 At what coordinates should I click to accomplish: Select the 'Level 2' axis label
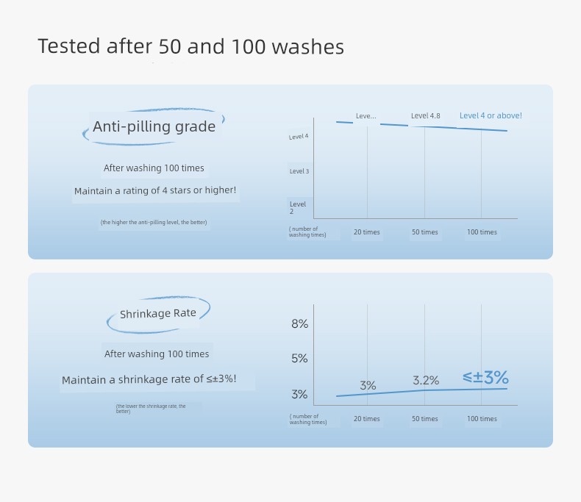pyautogui.click(x=298, y=208)
